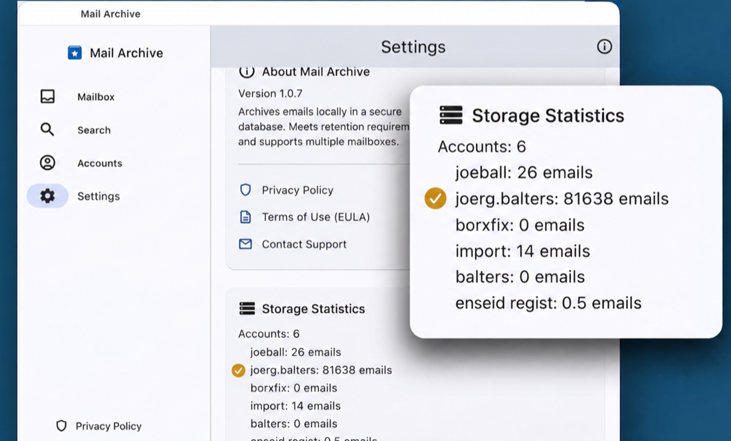Image resolution: width=731 pixels, height=441 pixels.
Task: Click the Storage Statistics stack icon in settings card
Action: 247,308
